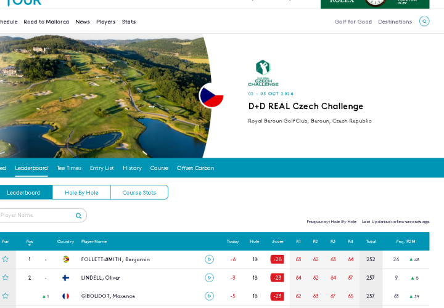Click the Score column header
This screenshot has height=308, width=444.
tap(277, 241)
